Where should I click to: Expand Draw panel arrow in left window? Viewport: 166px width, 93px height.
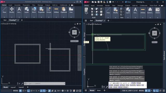4,17
